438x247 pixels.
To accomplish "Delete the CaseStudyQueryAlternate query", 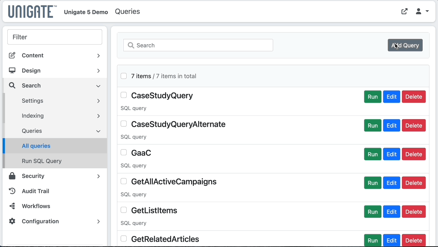I will 414,125.
